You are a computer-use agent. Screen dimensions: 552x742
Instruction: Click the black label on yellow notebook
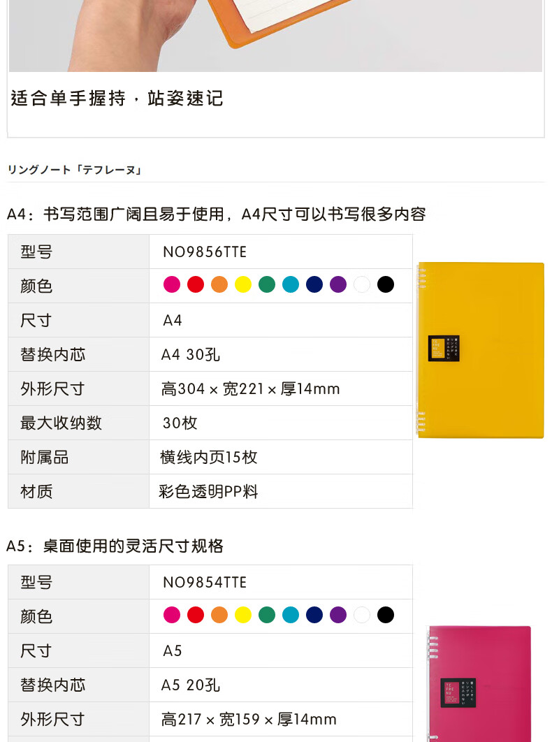coord(444,349)
